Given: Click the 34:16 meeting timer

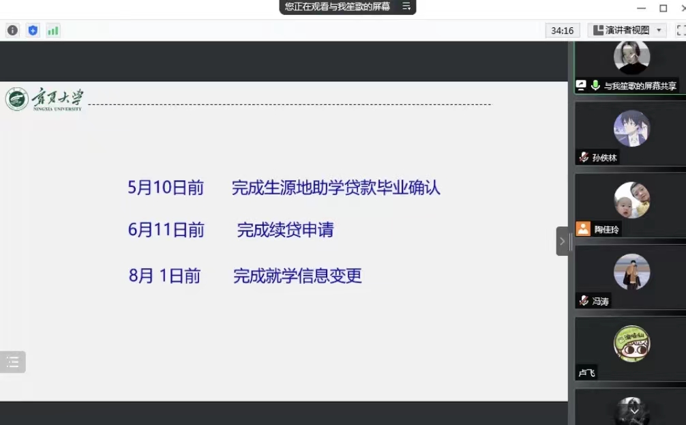Looking at the screenshot, I should [x=563, y=30].
